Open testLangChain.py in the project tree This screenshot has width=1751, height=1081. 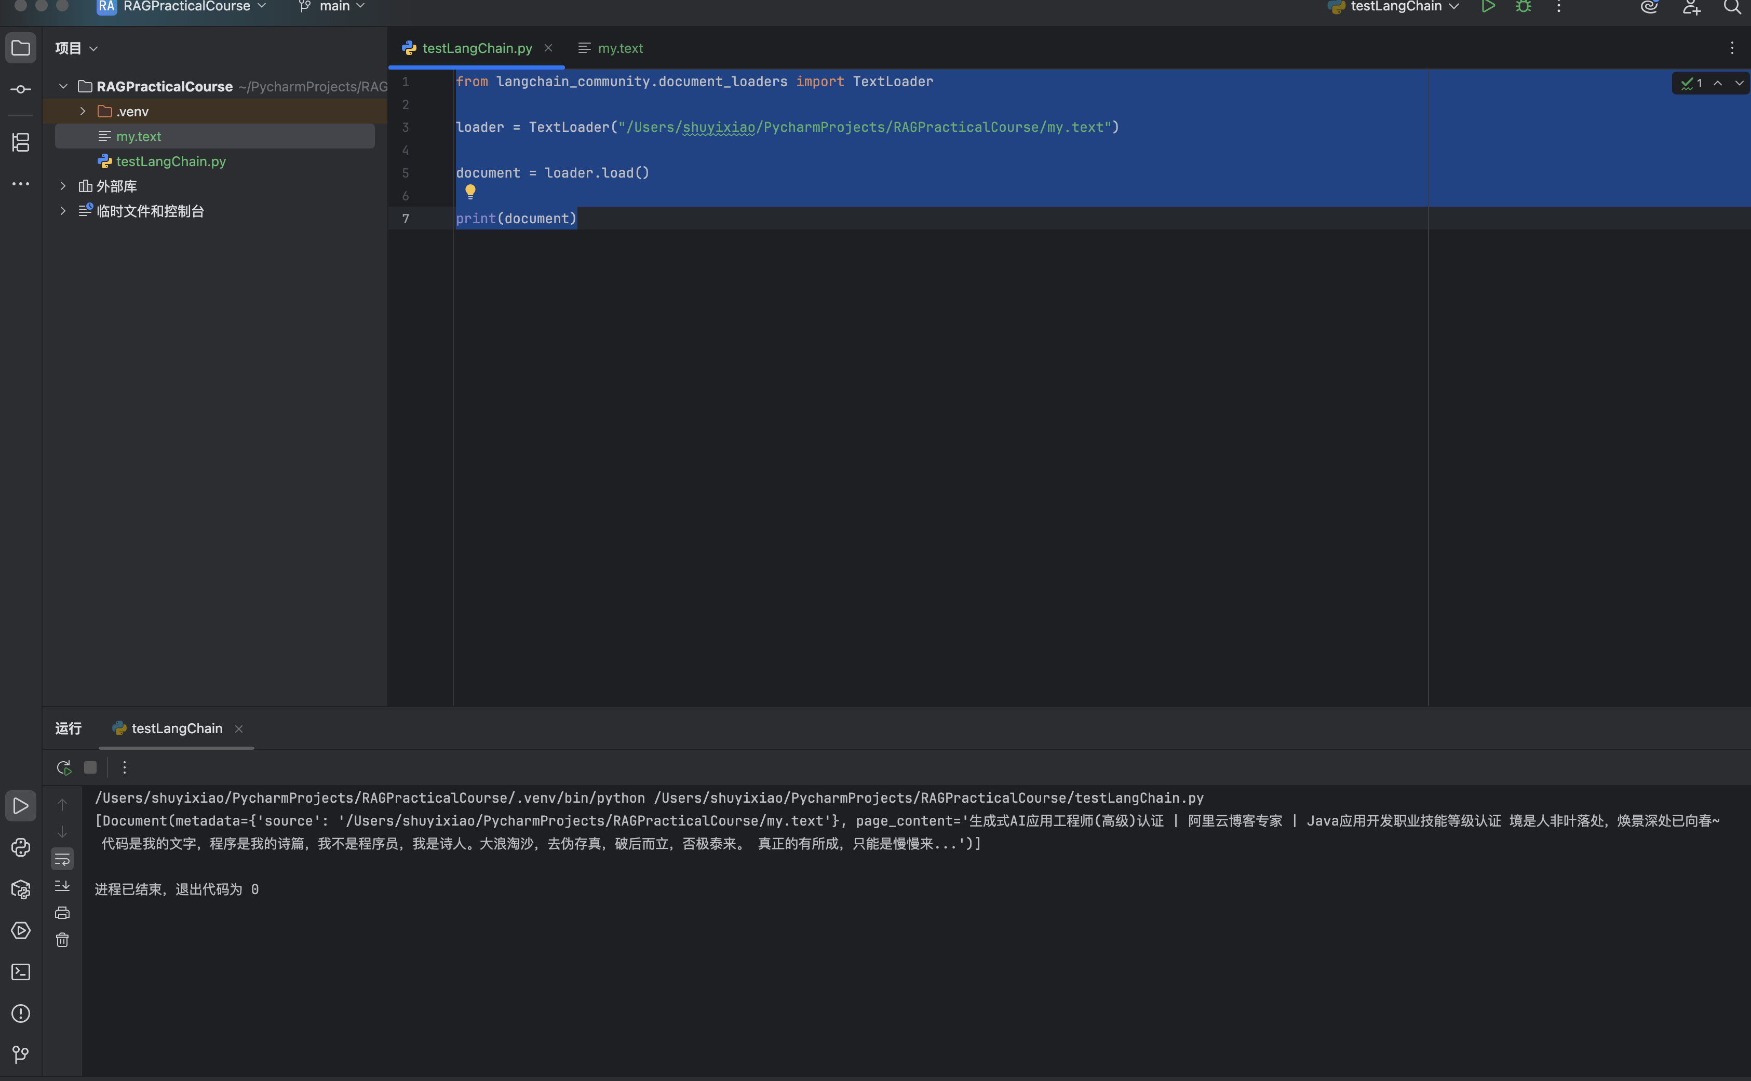pos(171,161)
